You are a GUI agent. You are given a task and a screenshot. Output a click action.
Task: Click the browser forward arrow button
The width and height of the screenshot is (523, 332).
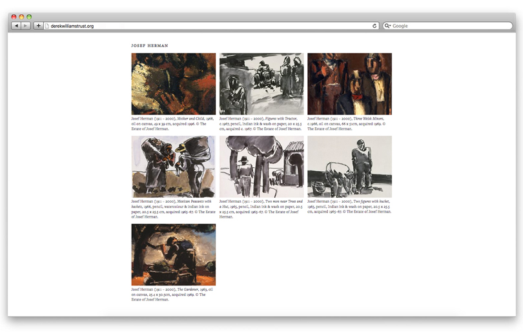pos(26,26)
